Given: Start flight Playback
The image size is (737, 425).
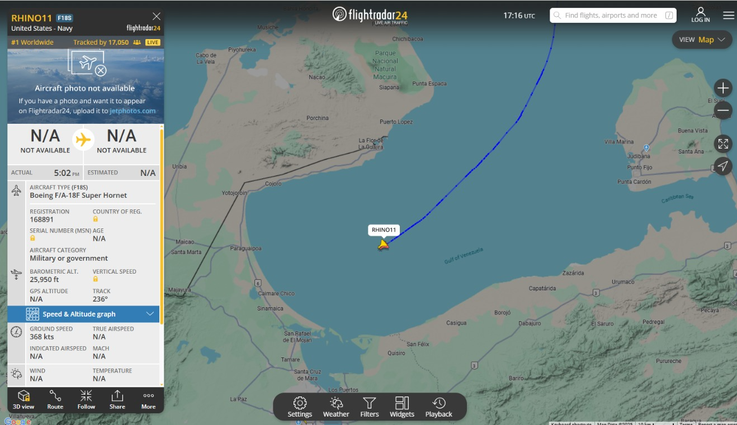Looking at the screenshot, I should coord(439,407).
